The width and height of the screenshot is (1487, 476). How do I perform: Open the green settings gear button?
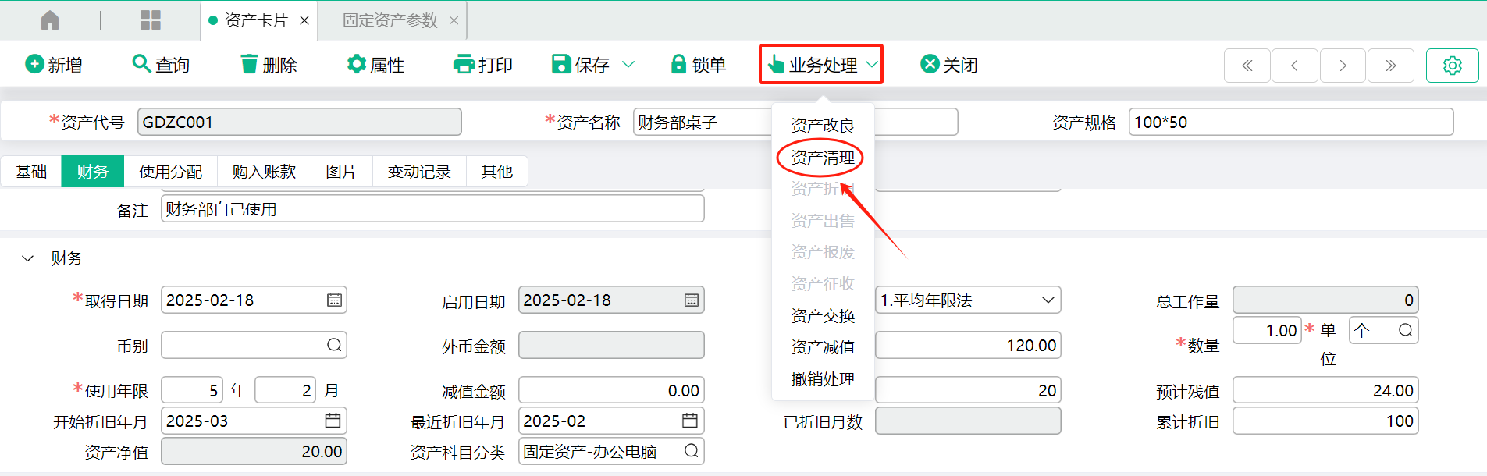tap(1452, 66)
